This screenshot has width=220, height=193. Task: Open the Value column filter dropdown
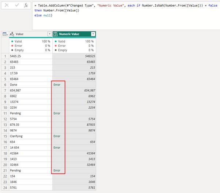click(49, 34)
